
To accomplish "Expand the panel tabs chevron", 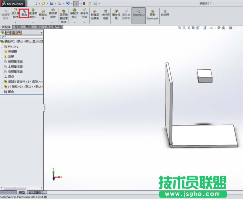I will [41, 33].
